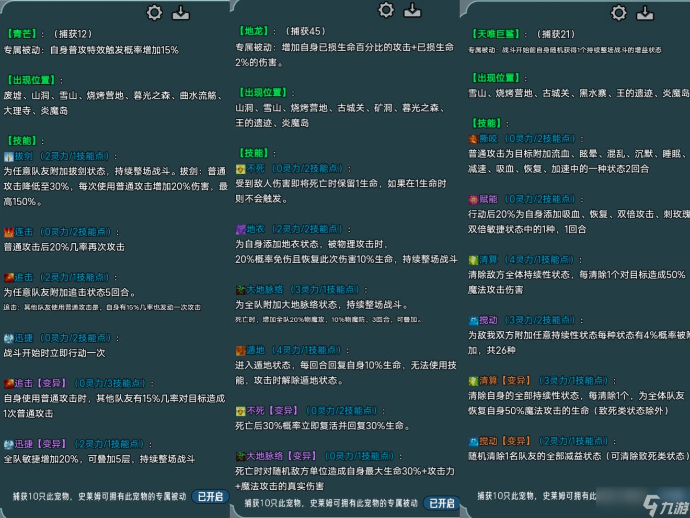Select the 遁地 skill icon

pos(240,351)
